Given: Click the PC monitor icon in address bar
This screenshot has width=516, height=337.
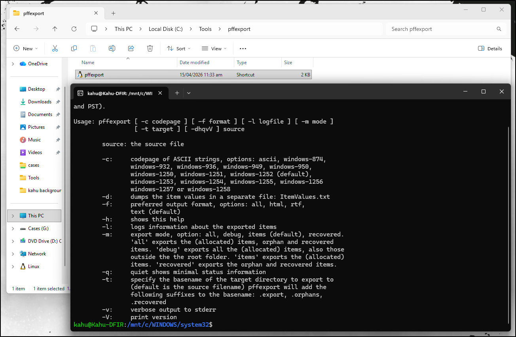Looking at the screenshot, I should [x=94, y=29].
